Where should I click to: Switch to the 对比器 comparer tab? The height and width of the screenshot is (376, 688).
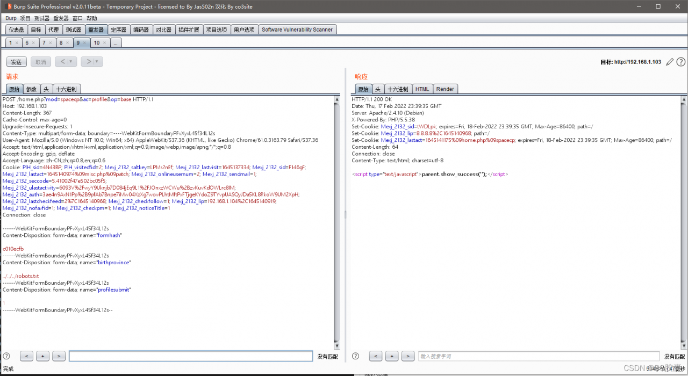coord(164,30)
